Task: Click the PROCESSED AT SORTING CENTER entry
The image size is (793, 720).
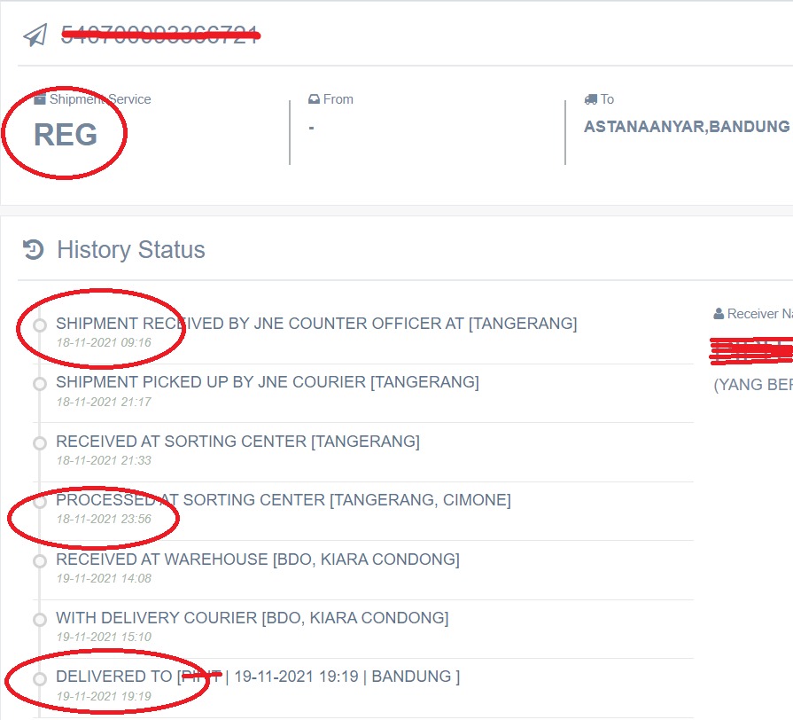Action: (284, 500)
